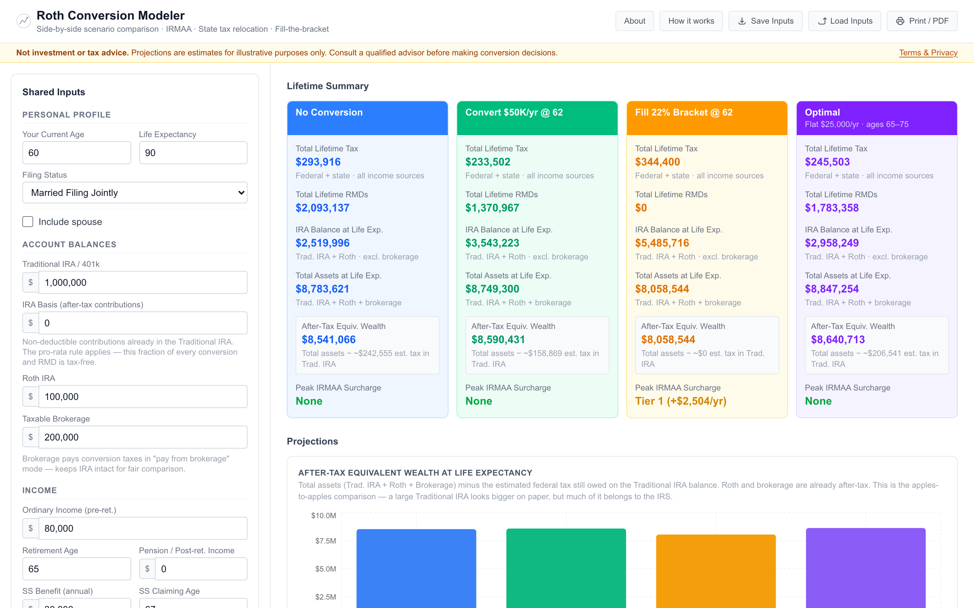Open the How it works button
This screenshot has height=608, width=974.
(691, 21)
